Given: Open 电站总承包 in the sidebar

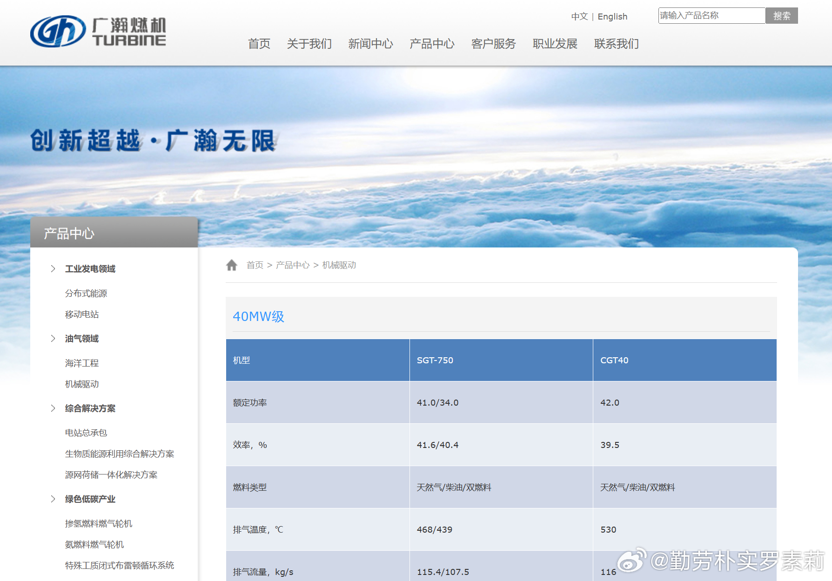Looking at the screenshot, I should click(x=86, y=433).
